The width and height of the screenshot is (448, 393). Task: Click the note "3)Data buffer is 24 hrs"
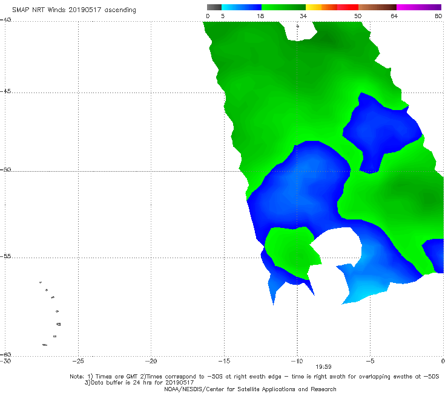139,383
